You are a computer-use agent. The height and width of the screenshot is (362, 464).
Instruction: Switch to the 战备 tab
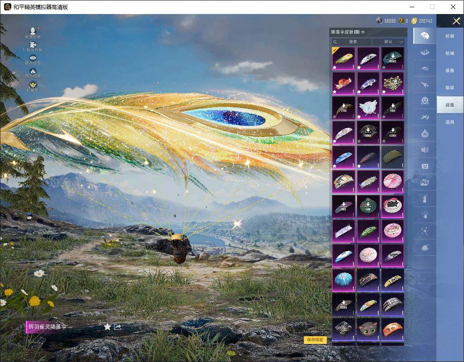pyautogui.click(x=450, y=105)
